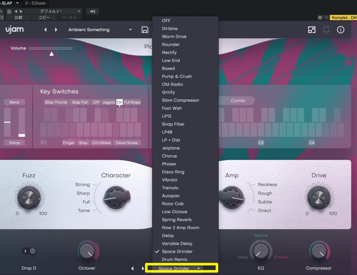Go to previous preset with left arrow
357x275 pixels.
(45, 30)
